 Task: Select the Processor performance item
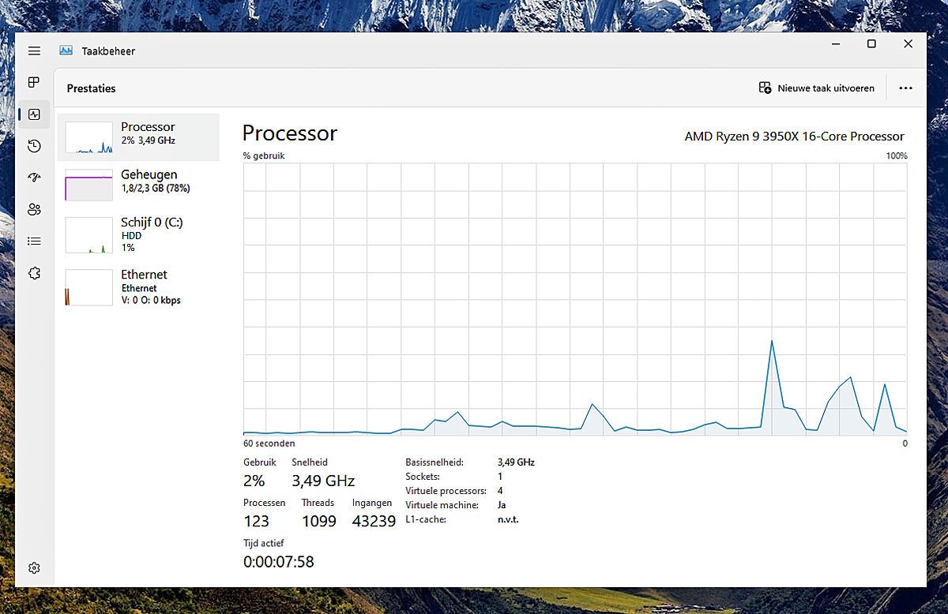[x=138, y=137]
